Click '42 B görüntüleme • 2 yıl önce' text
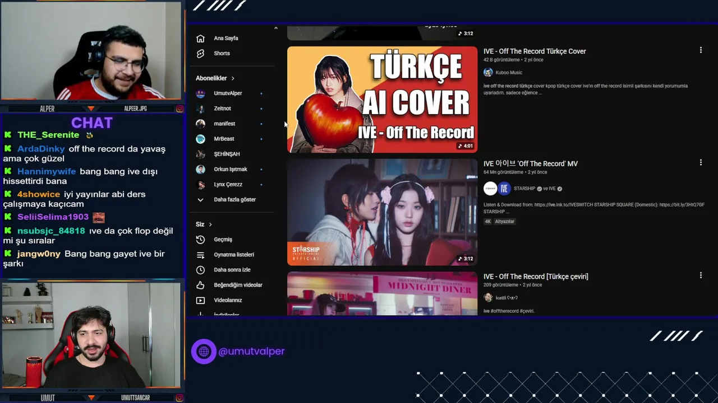The width and height of the screenshot is (718, 403). tap(513, 60)
